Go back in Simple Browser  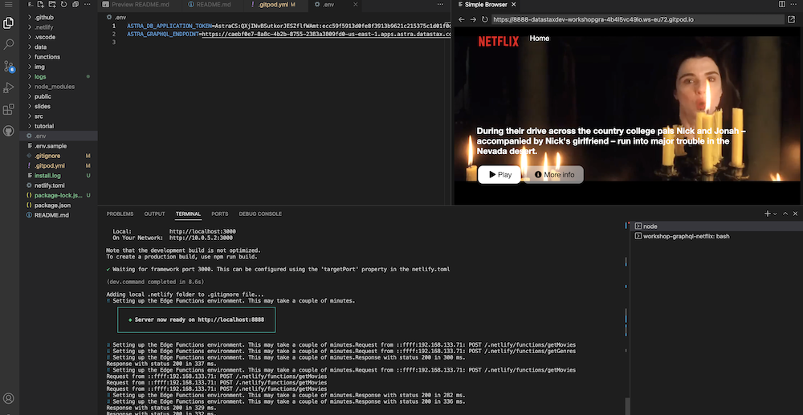pyautogui.click(x=462, y=19)
